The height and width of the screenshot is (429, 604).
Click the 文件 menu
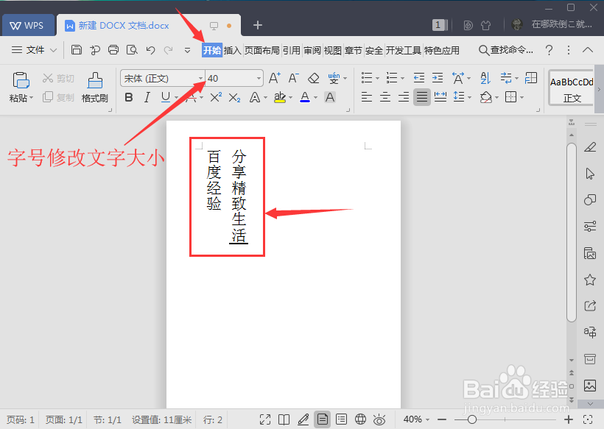point(35,50)
